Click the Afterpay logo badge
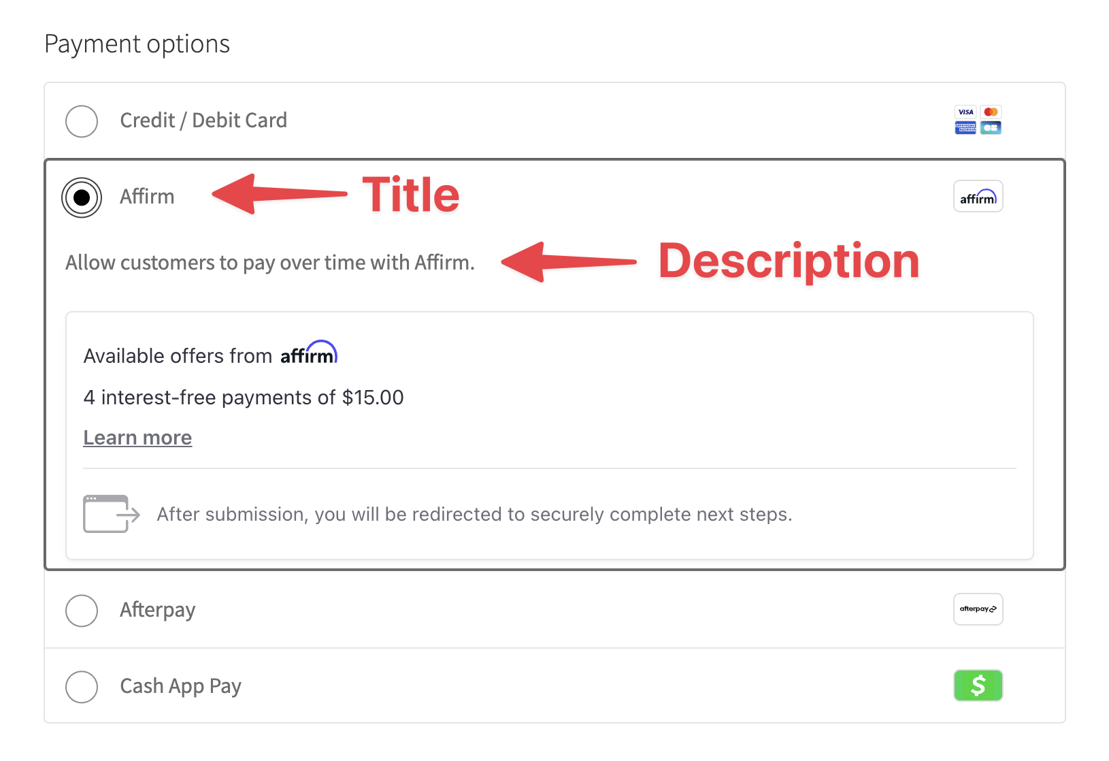This screenshot has height=761, width=1109. [978, 609]
